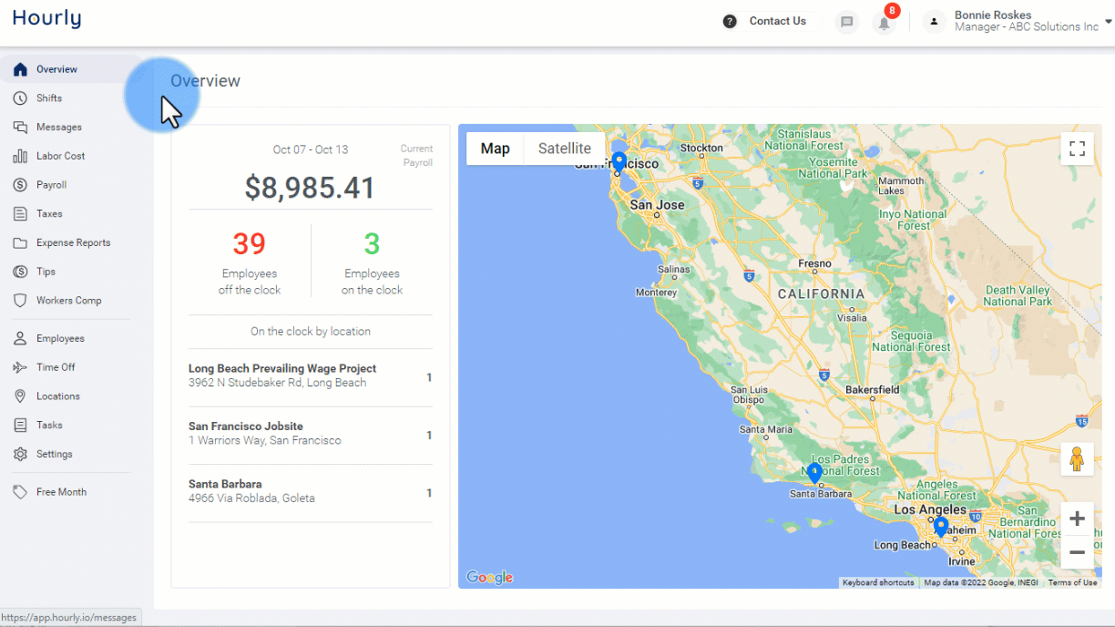This screenshot has width=1115, height=627.
Task: Click the Contact Us button
Action: tap(777, 22)
